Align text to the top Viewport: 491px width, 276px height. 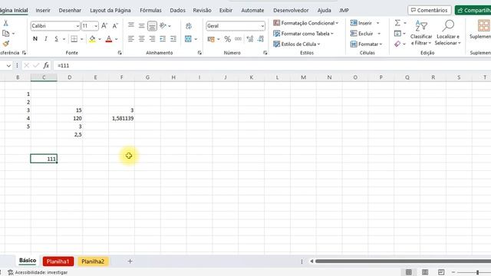tap(131, 25)
